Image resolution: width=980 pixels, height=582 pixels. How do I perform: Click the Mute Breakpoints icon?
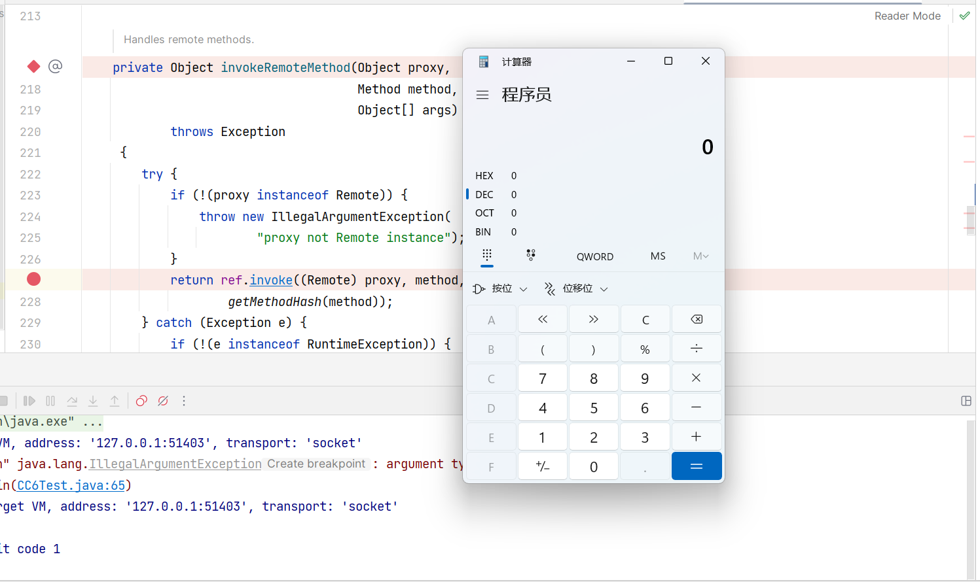[x=163, y=401]
